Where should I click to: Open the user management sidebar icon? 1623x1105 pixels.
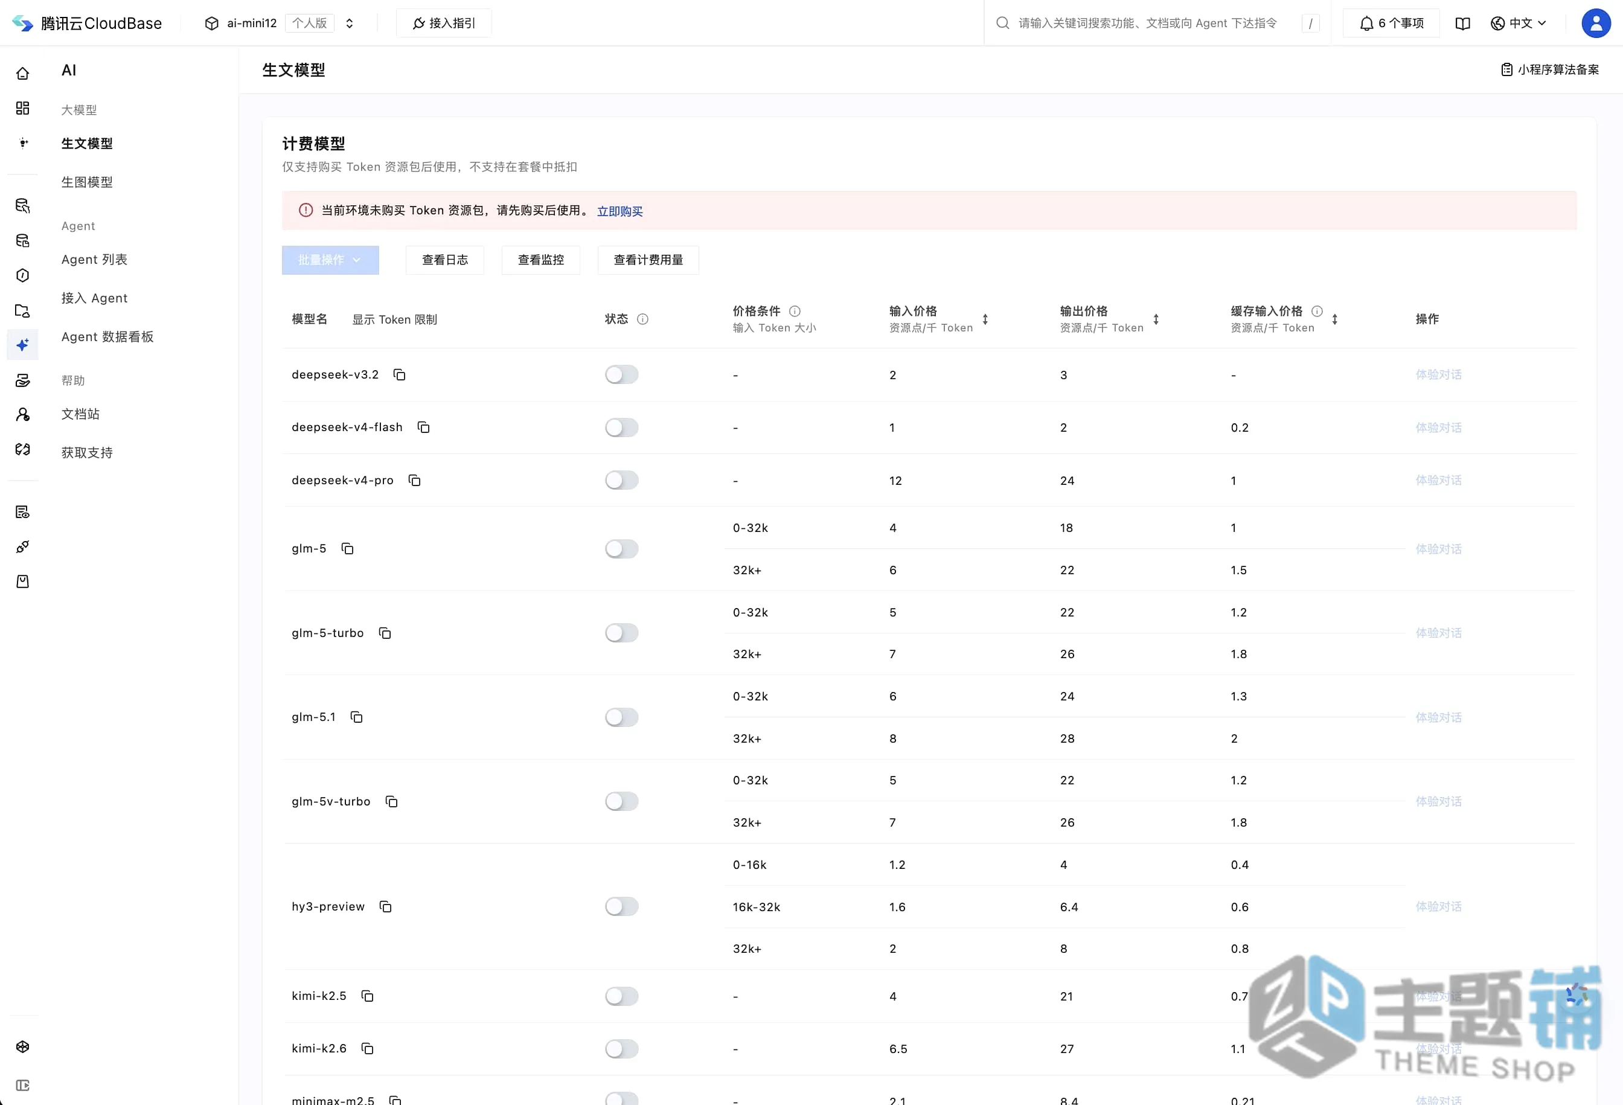coord(22,415)
